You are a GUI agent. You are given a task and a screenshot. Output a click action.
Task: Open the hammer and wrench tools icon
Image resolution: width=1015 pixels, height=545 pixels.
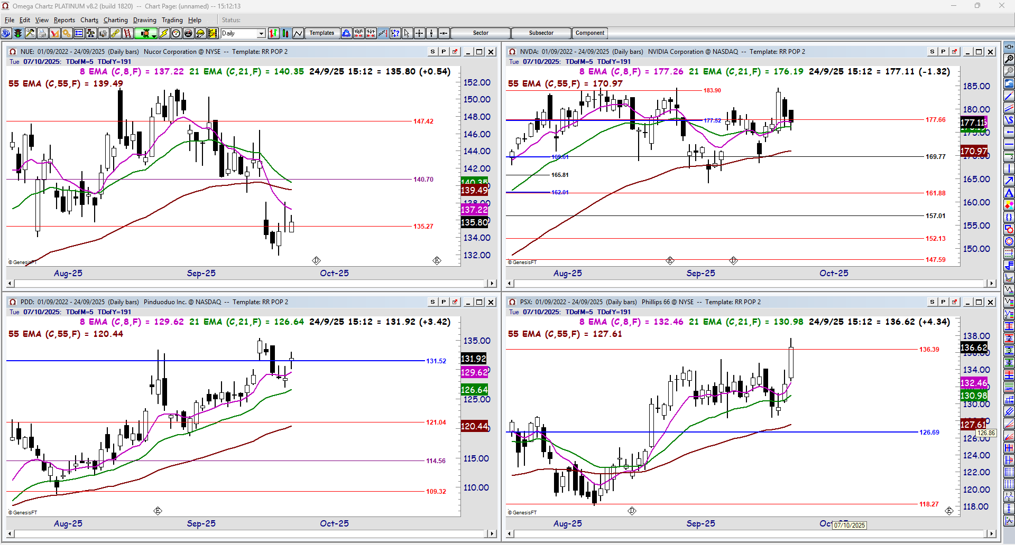pyautogui.click(x=30, y=33)
